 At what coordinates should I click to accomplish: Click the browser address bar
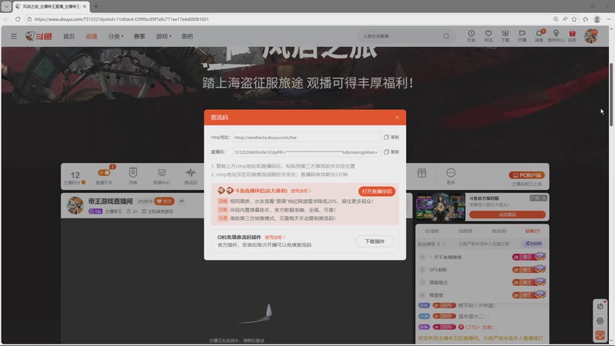click(x=288, y=18)
